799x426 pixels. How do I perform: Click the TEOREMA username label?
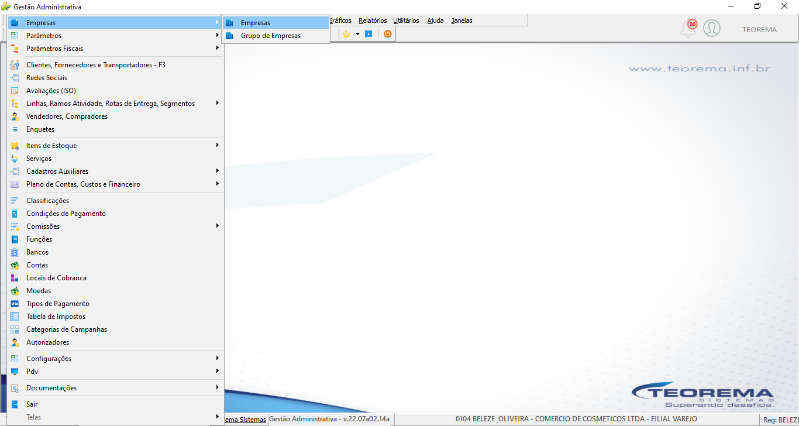point(759,30)
